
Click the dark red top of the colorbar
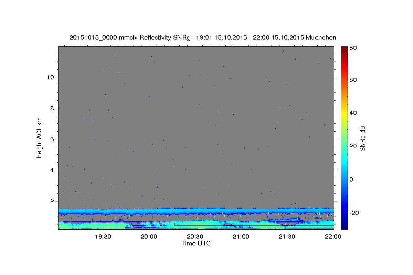344,50
